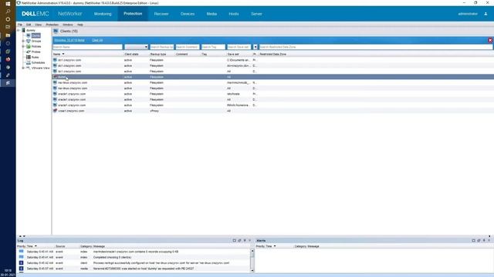Click the Cortana circle taskbar icon
Image resolution: width=494 pixels, height=277 pixels.
pos(8,19)
